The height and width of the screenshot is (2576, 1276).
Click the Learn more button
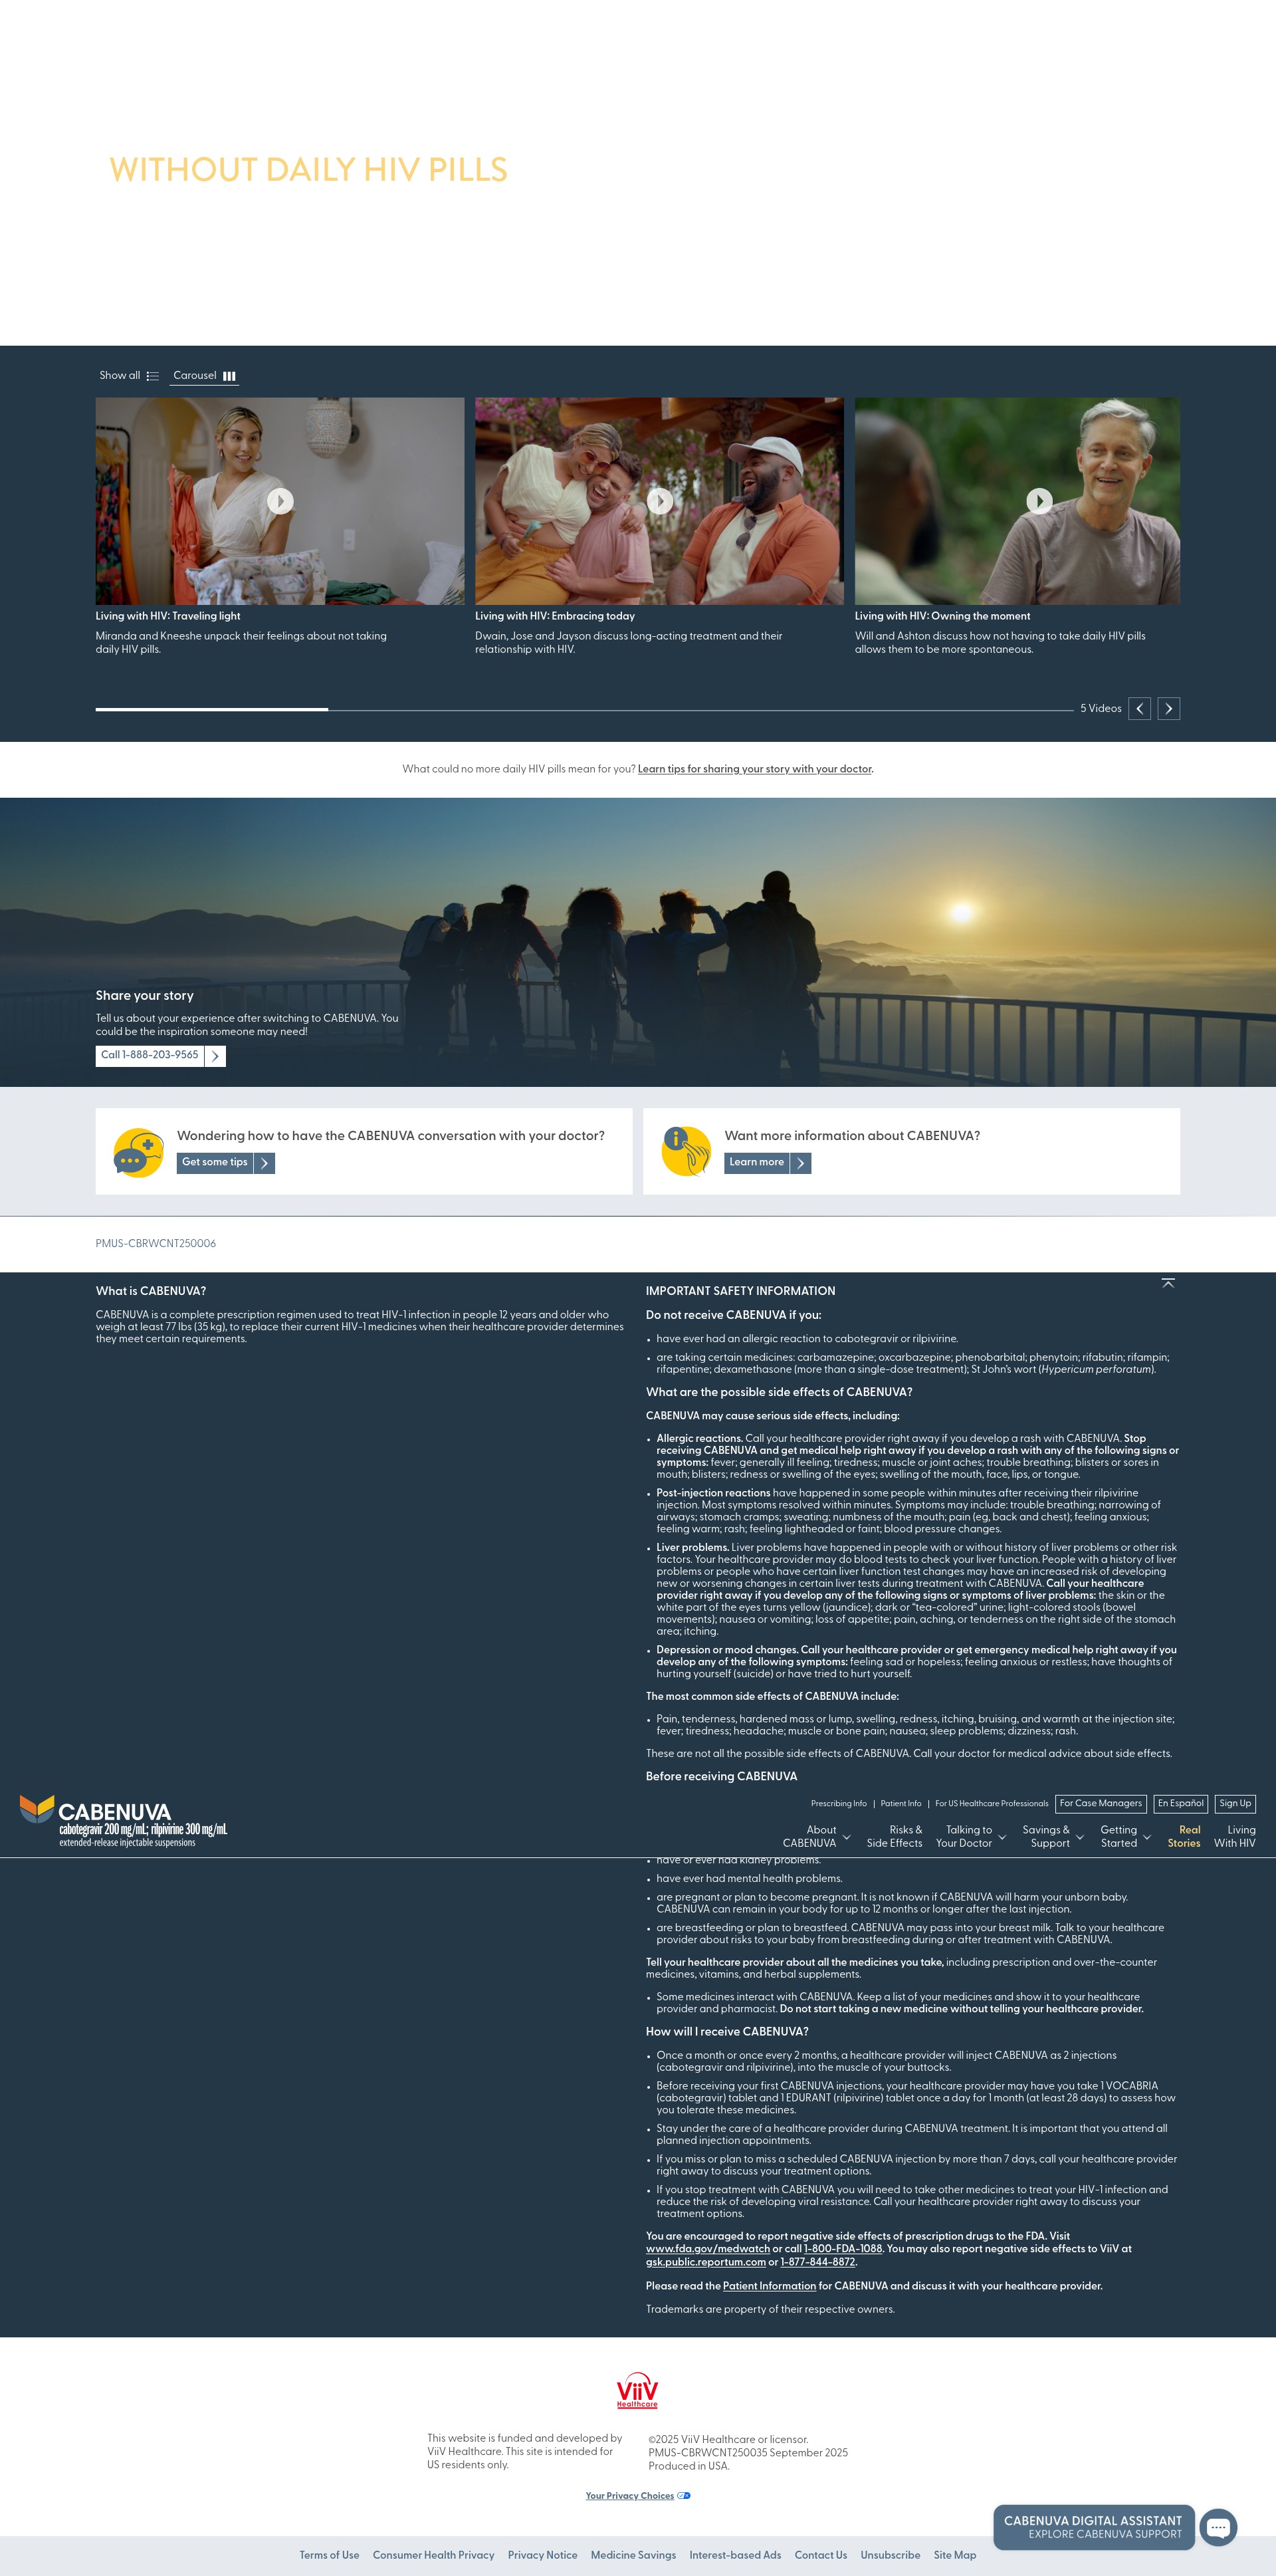tap(767, 1163)
